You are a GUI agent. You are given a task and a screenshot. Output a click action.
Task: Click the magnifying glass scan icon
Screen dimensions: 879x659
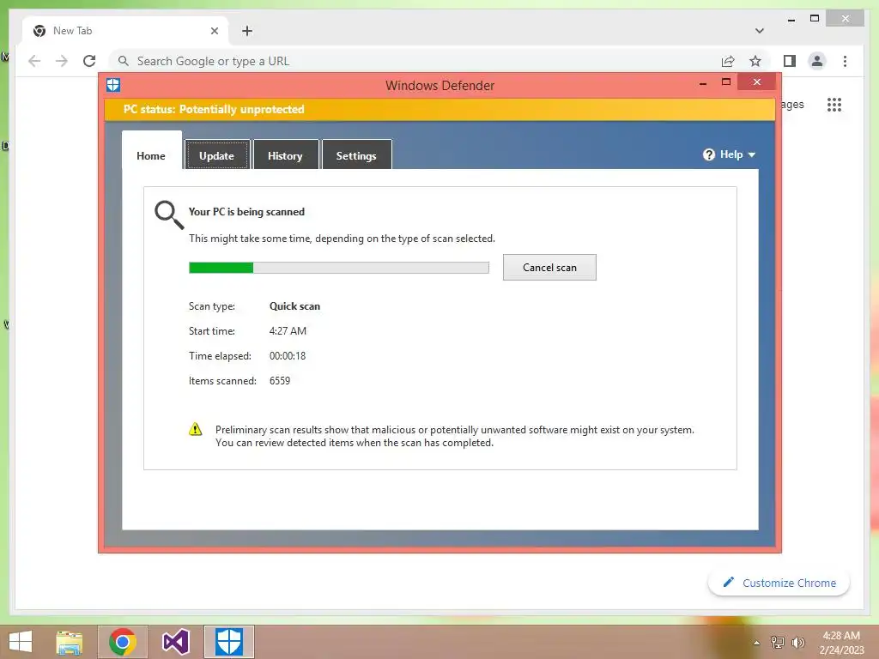pos(169,215)
